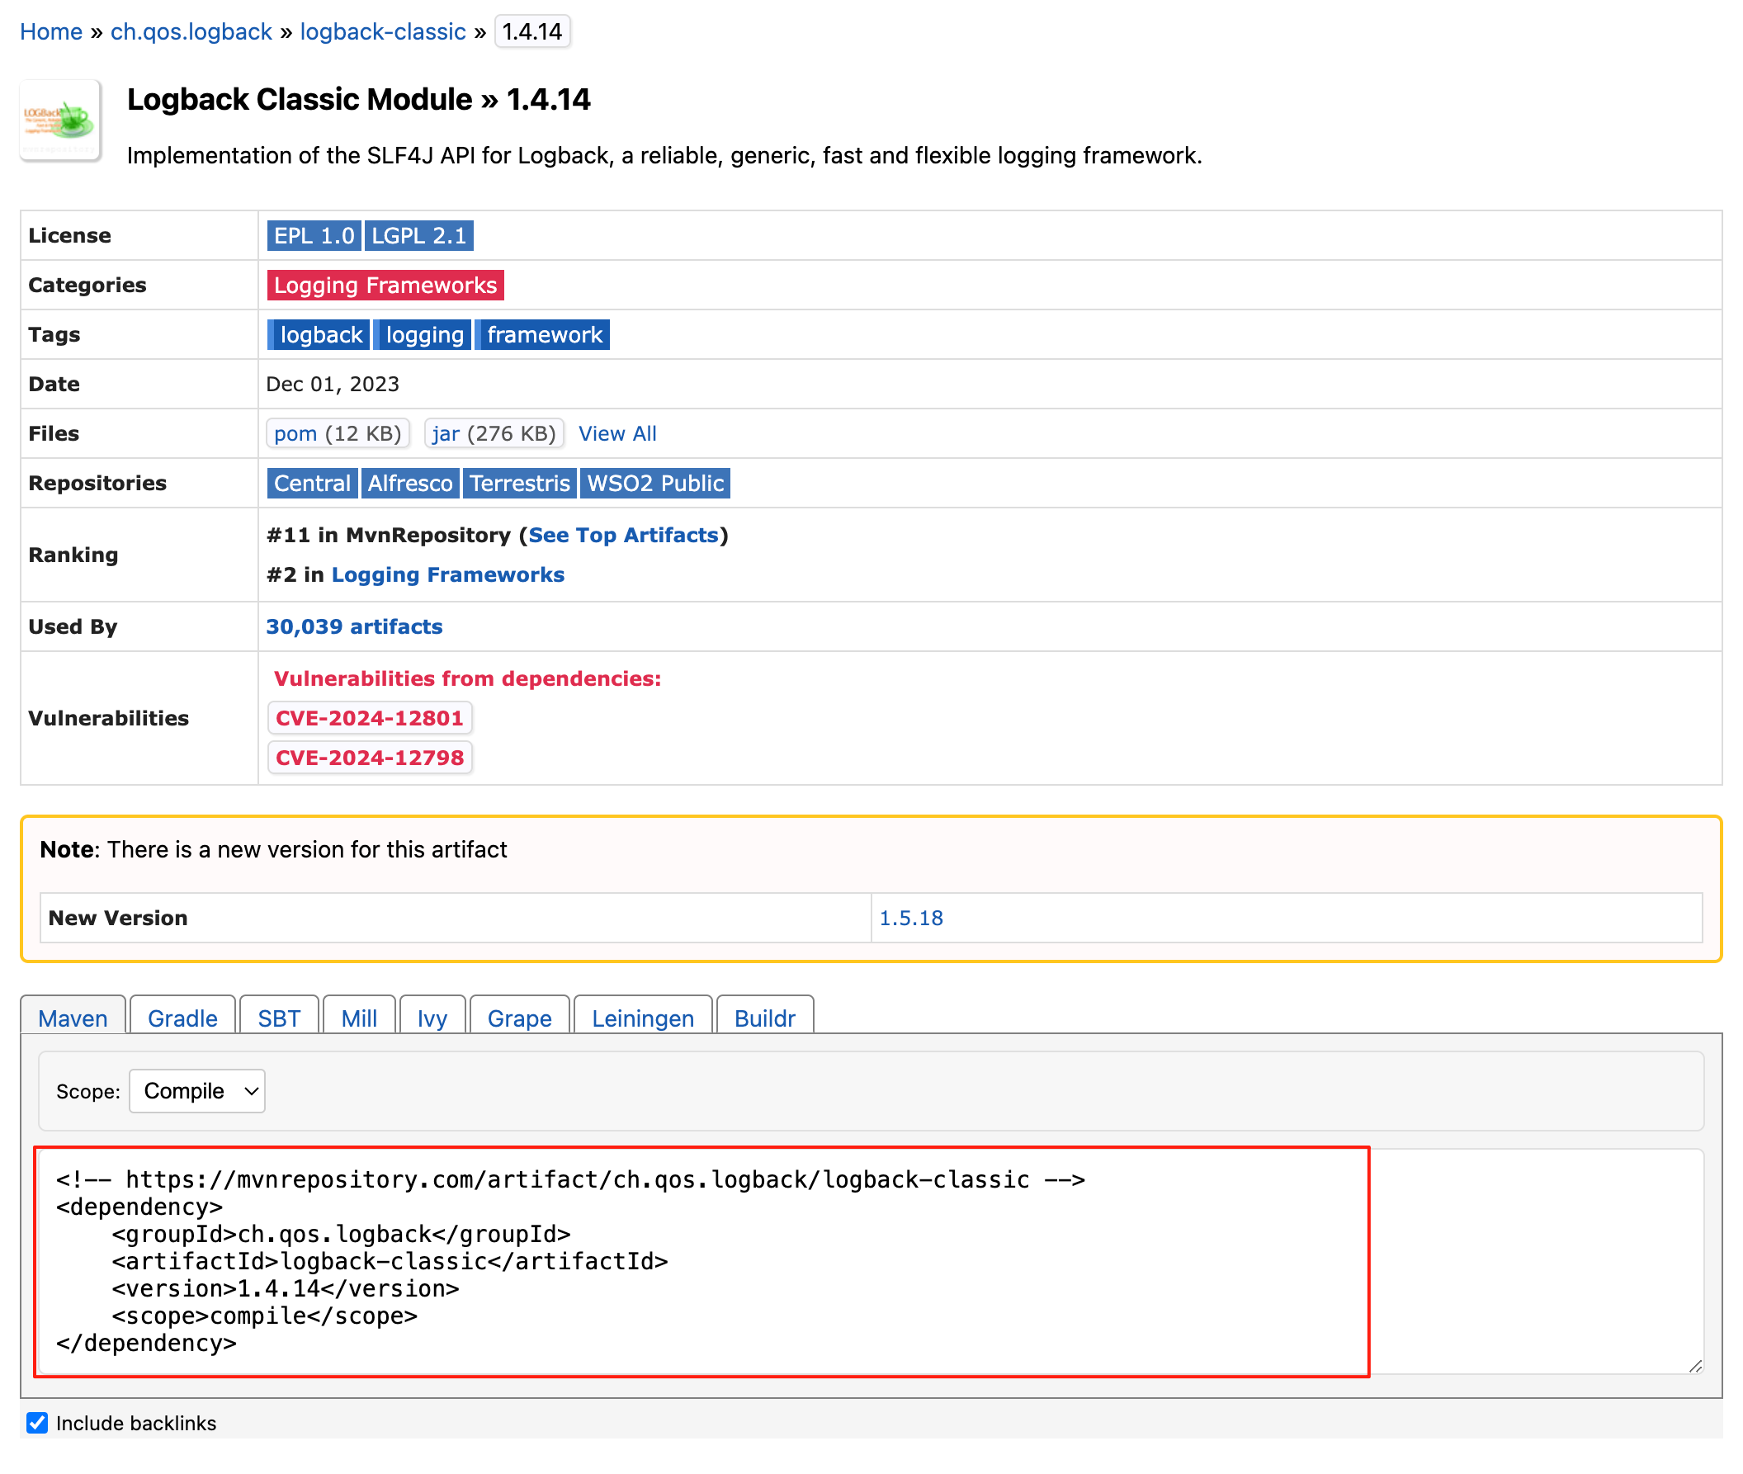
Task: Click the Home breadcrumb link
Action: pyautogui.click(x=51, y=31)
